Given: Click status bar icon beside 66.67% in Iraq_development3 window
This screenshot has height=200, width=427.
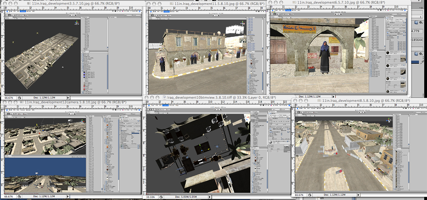Looking at the screenshot, I should (19, 97).
